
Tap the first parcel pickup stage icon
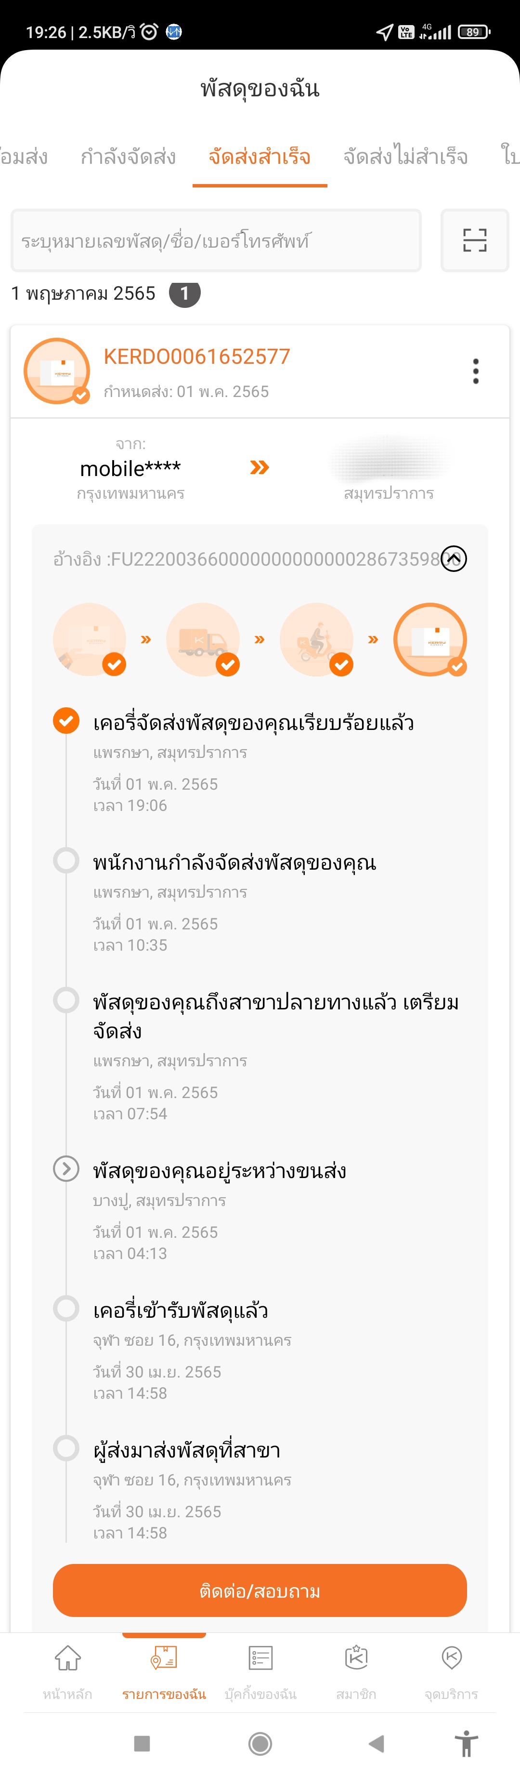pyautogui.click(x=90, y=639)
